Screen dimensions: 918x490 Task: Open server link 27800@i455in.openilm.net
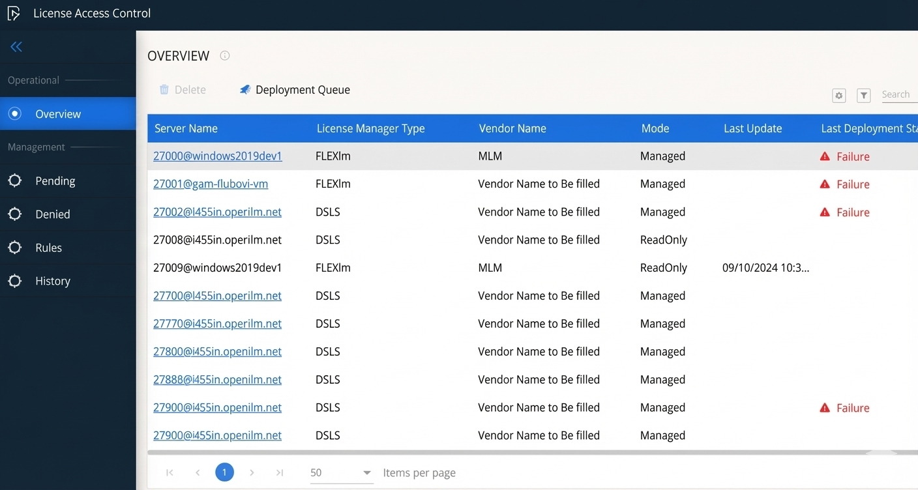tap(218, 352)
